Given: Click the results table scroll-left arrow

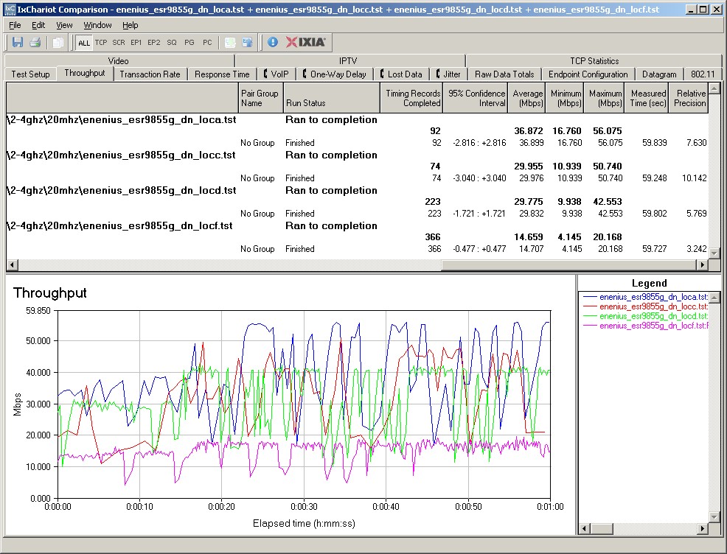Looking at the screenshot, I should coord(12,264).
